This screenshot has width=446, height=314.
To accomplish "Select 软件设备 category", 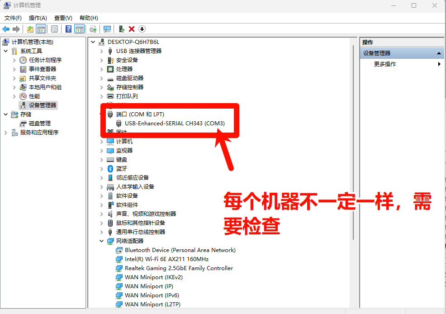I will (127, 195).
